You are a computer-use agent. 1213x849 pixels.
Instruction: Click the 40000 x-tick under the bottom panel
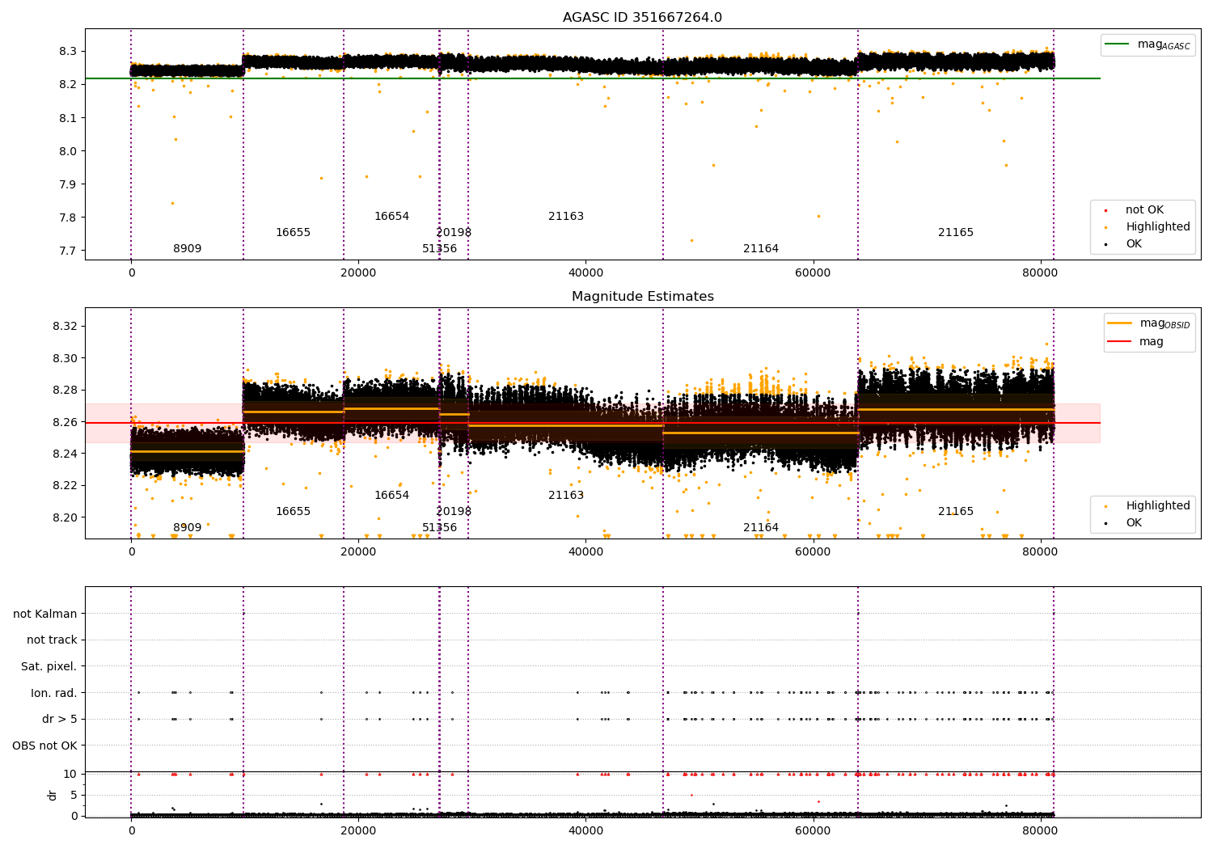pyautogui.click(x=585, y=831)
